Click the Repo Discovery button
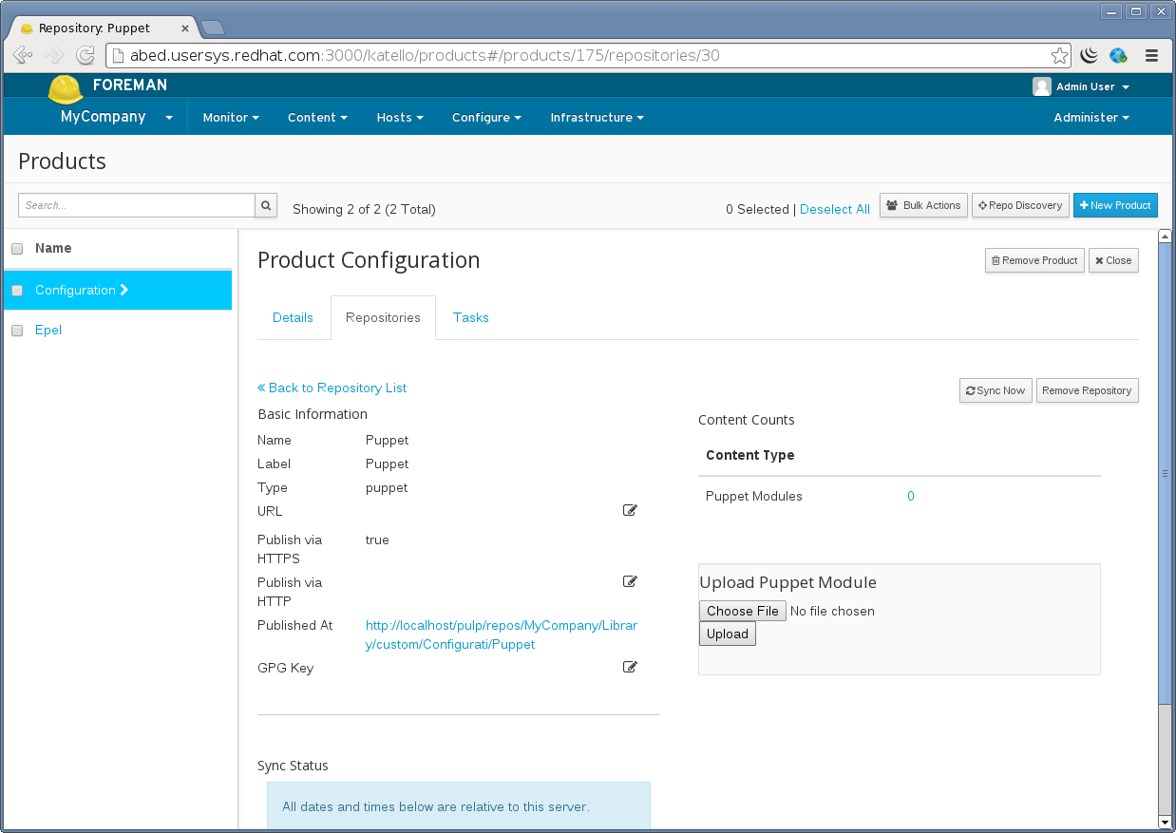 [1020, 205]
